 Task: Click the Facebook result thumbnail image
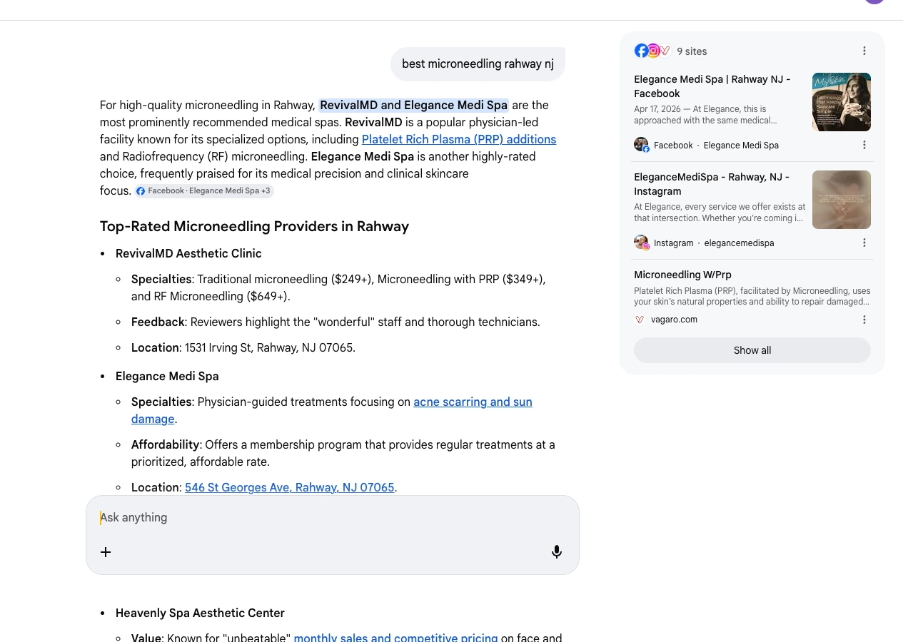click(x=842, y=102)
